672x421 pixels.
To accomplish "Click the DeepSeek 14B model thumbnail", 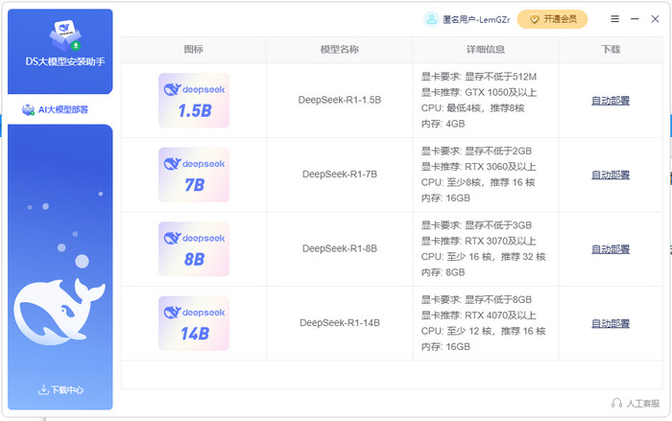I will (x=193, y=323).
